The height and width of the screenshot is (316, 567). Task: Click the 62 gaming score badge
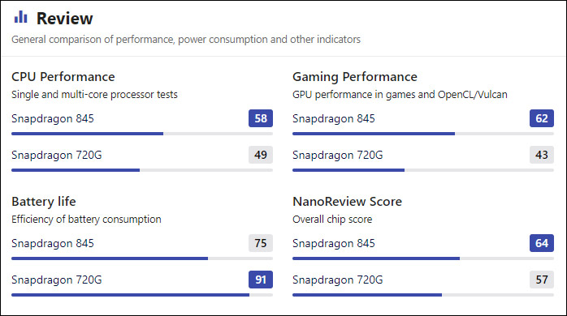click(x=542, y=118)
